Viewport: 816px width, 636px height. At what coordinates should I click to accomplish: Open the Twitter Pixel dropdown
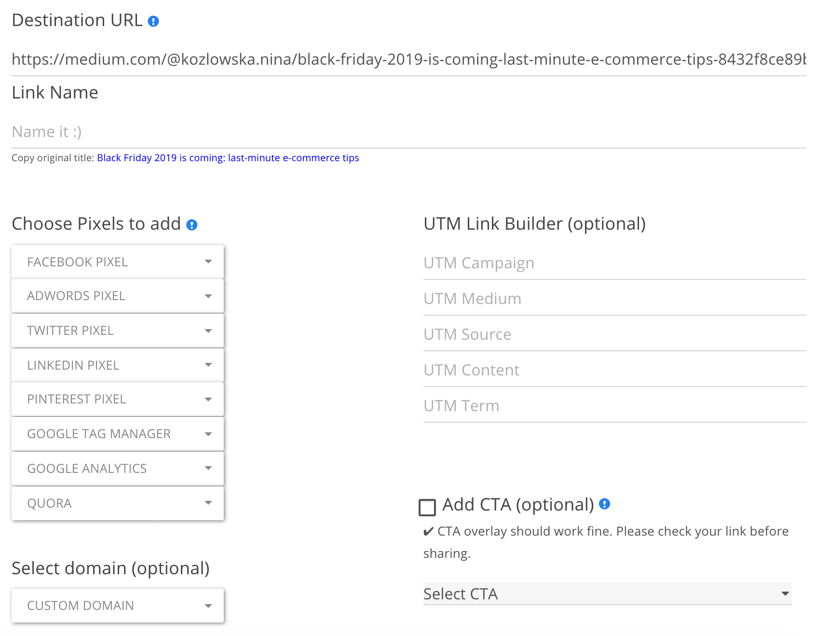click(118, 331)
